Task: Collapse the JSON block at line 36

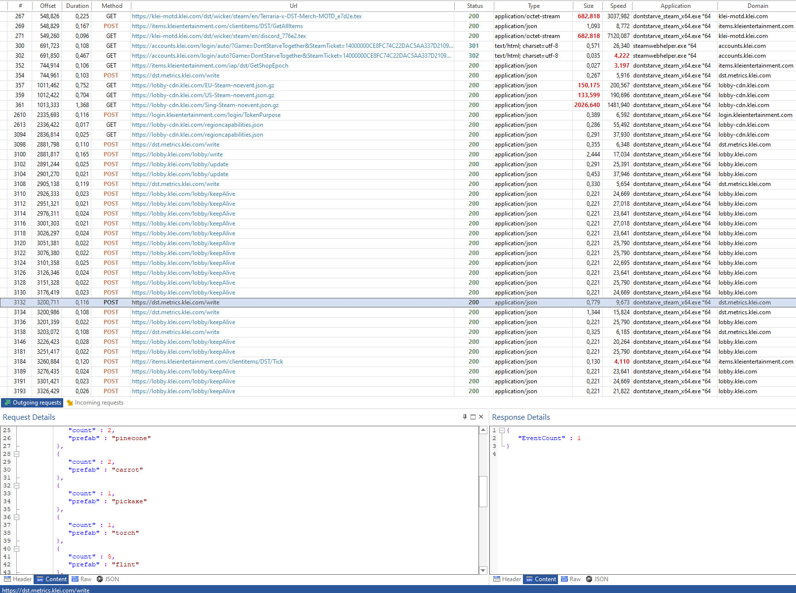Action: [16, 517]
